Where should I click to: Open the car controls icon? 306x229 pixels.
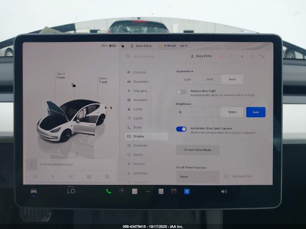[34, 191]
